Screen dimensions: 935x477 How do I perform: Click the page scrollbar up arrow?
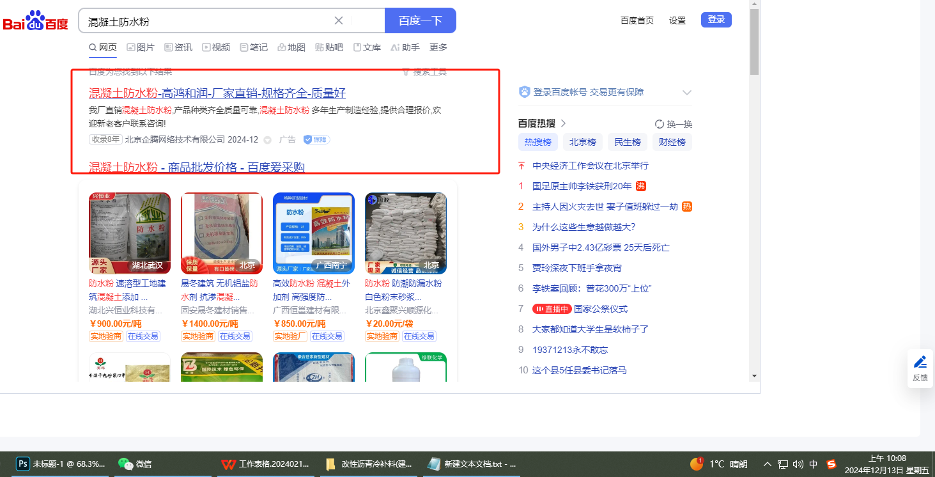[x=755, y=4]
